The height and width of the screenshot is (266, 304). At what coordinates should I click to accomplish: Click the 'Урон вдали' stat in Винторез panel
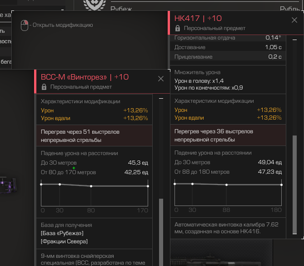[x=95, y=118]
